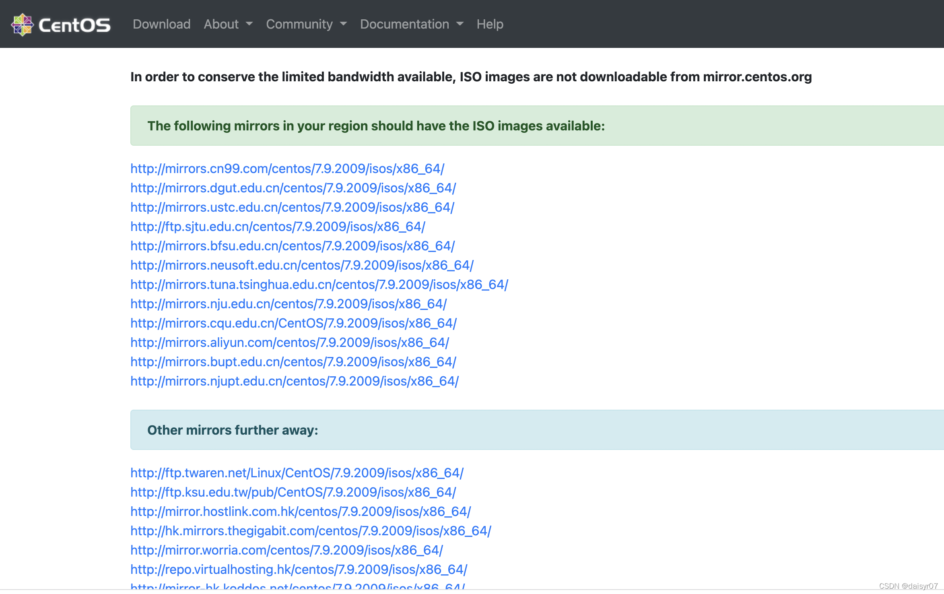Click the CentOS brand name text
Viewport: 944px width, 594px height.
click(74, 25)
